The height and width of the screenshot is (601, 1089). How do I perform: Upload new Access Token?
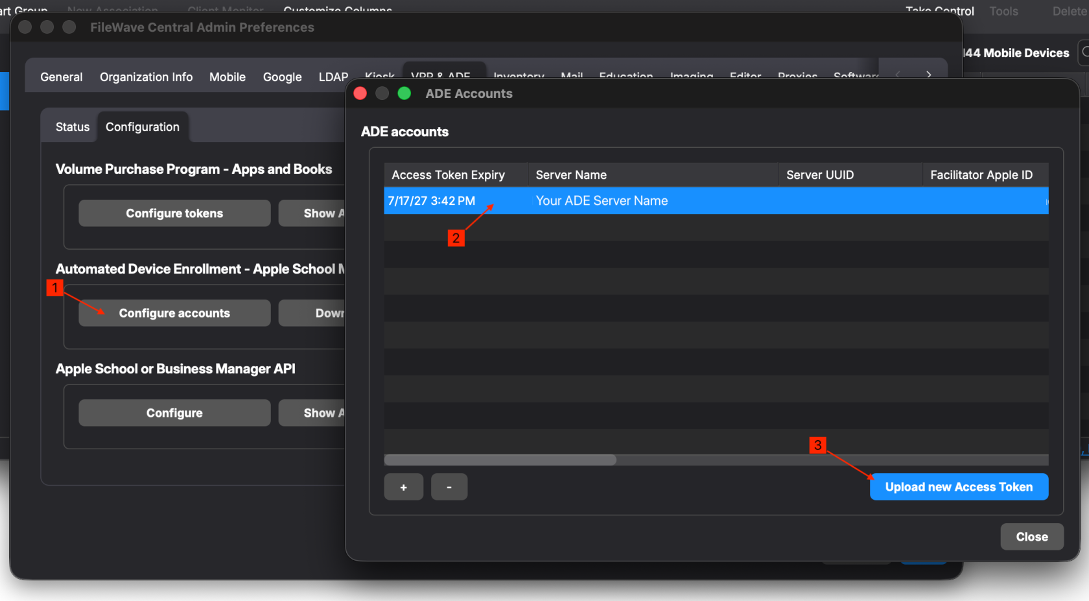tap(959, 487)
